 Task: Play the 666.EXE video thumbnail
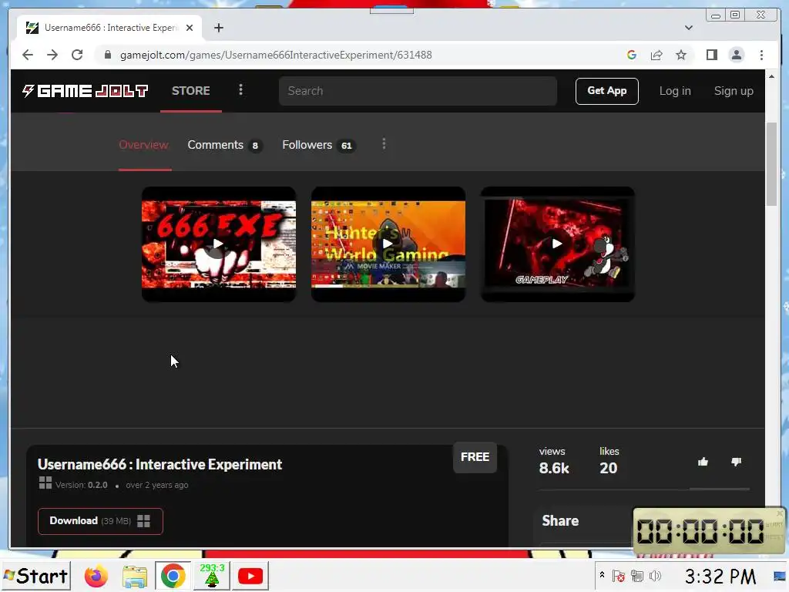click(218, 244)
